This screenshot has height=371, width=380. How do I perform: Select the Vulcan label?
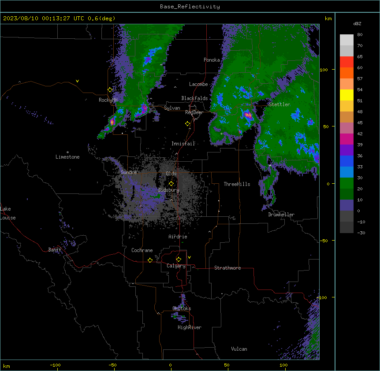[239, 349]
